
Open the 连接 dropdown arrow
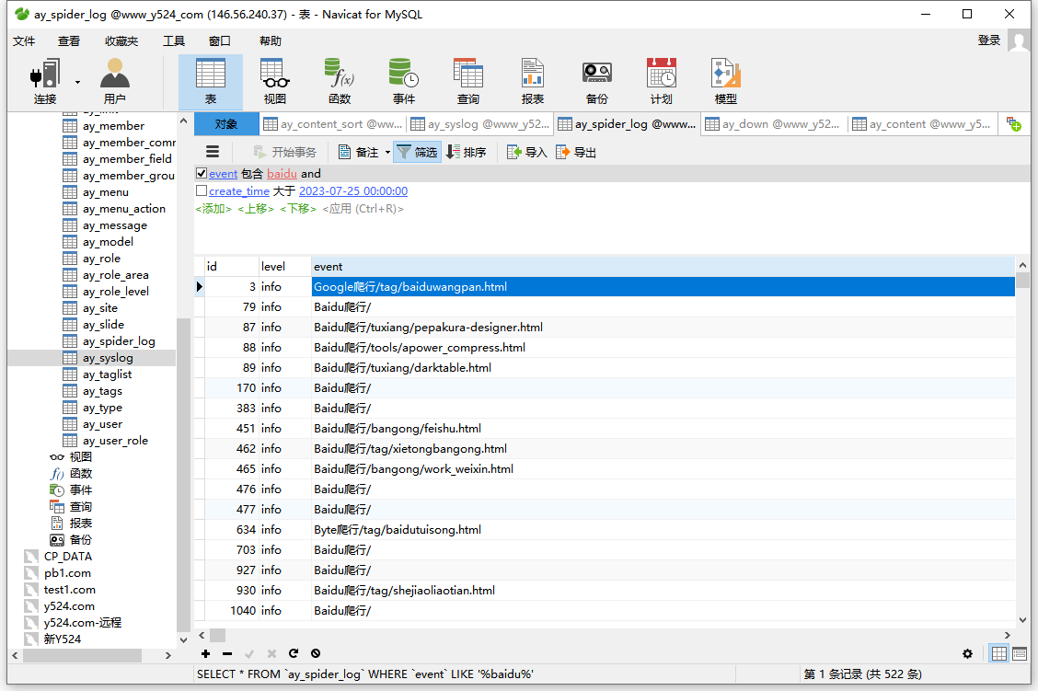[x=77, y=82]
